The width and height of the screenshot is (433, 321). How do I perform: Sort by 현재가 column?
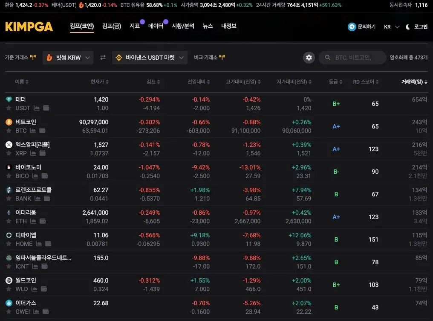tap(100, 82)
